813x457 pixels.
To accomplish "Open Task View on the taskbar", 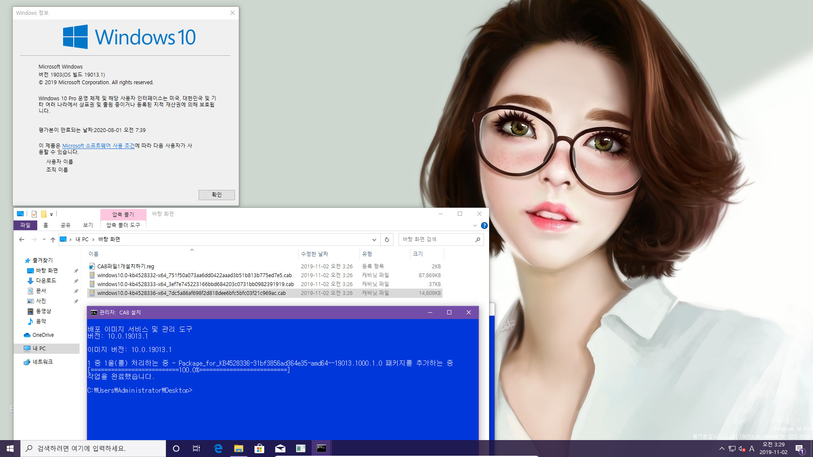I will [196, 449].
